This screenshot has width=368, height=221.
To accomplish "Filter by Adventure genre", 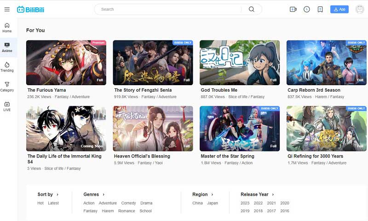I will (108, 203).
